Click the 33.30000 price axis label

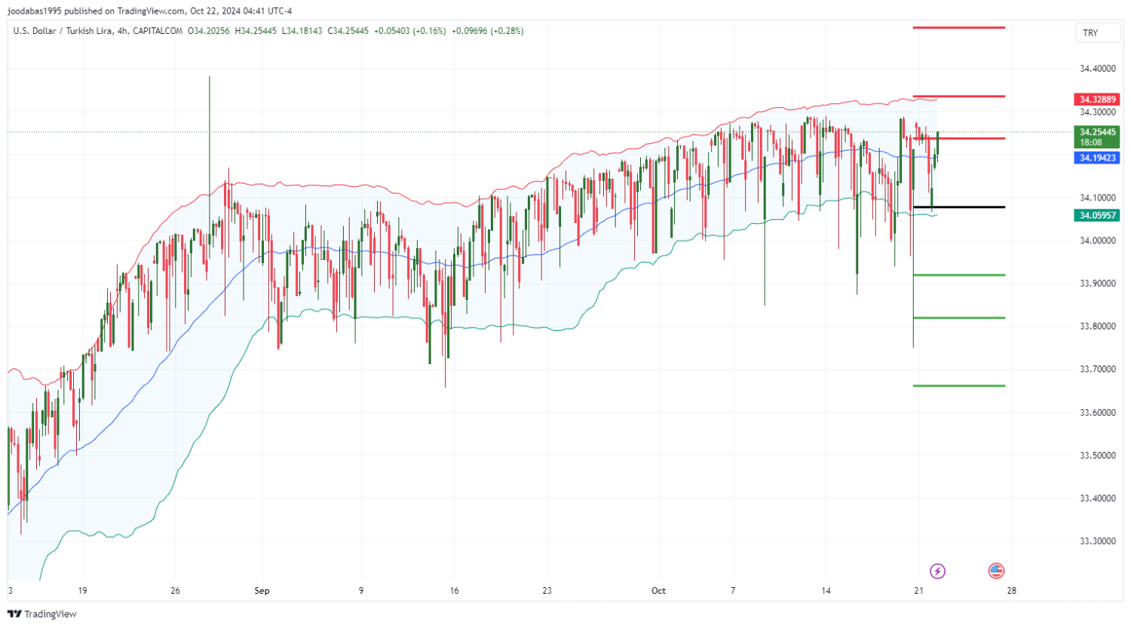pos(1097,541)
